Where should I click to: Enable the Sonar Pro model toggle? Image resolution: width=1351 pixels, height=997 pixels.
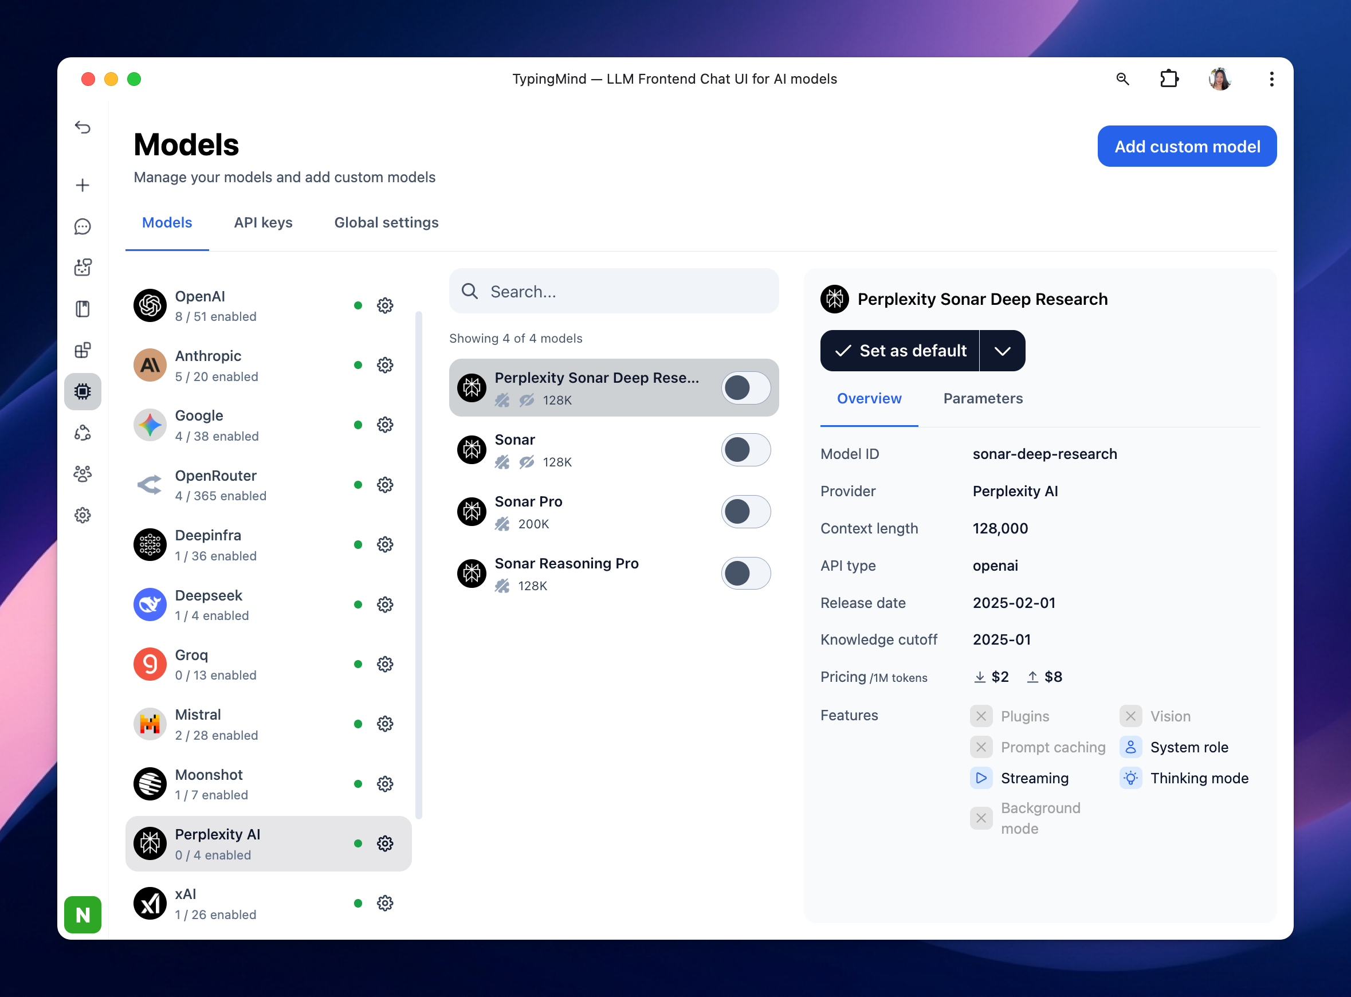click(746, 512)
